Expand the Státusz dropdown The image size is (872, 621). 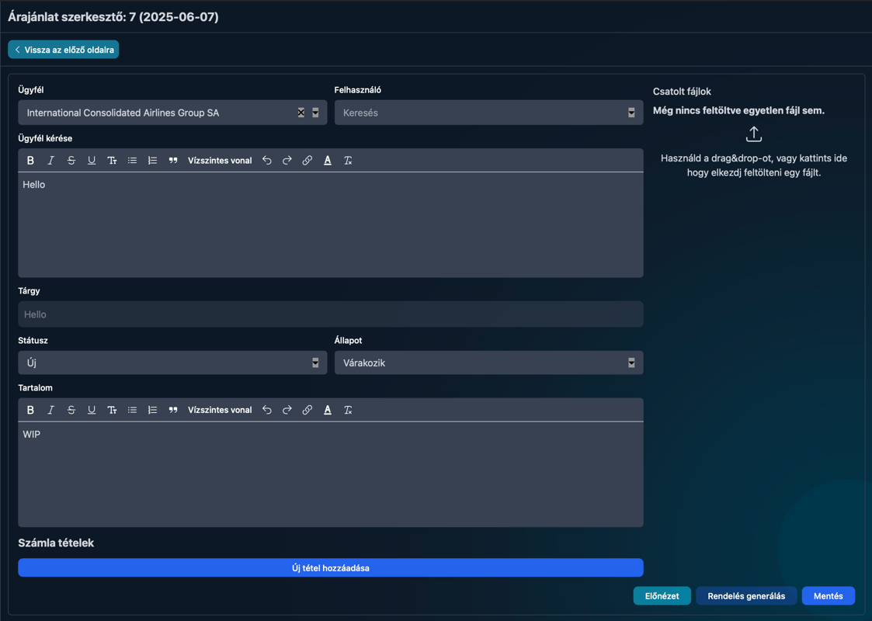[x=315, y=363]
